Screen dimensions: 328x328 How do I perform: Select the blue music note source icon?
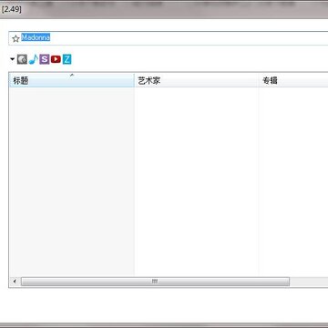tap(34, 59)
